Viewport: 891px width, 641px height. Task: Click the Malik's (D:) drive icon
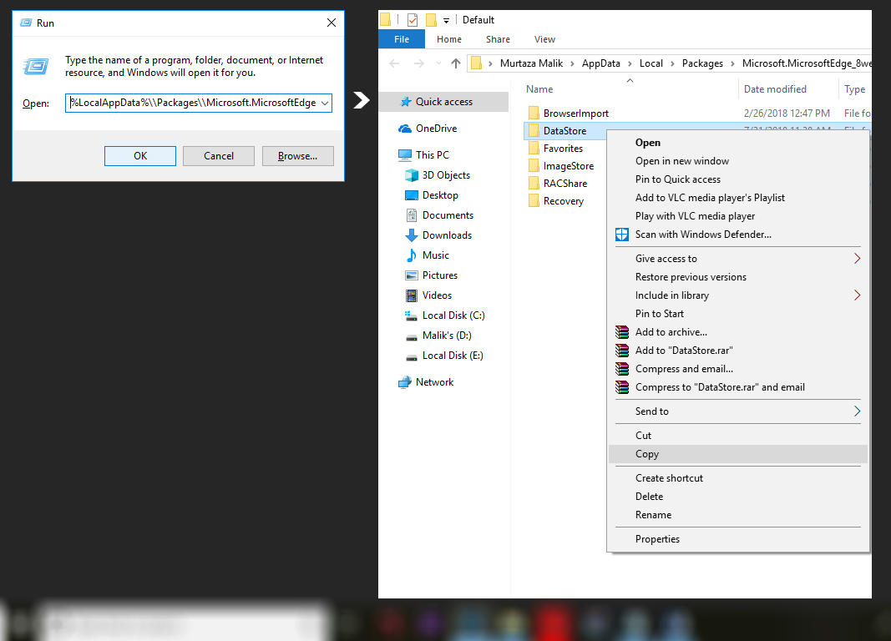point(412,336)
